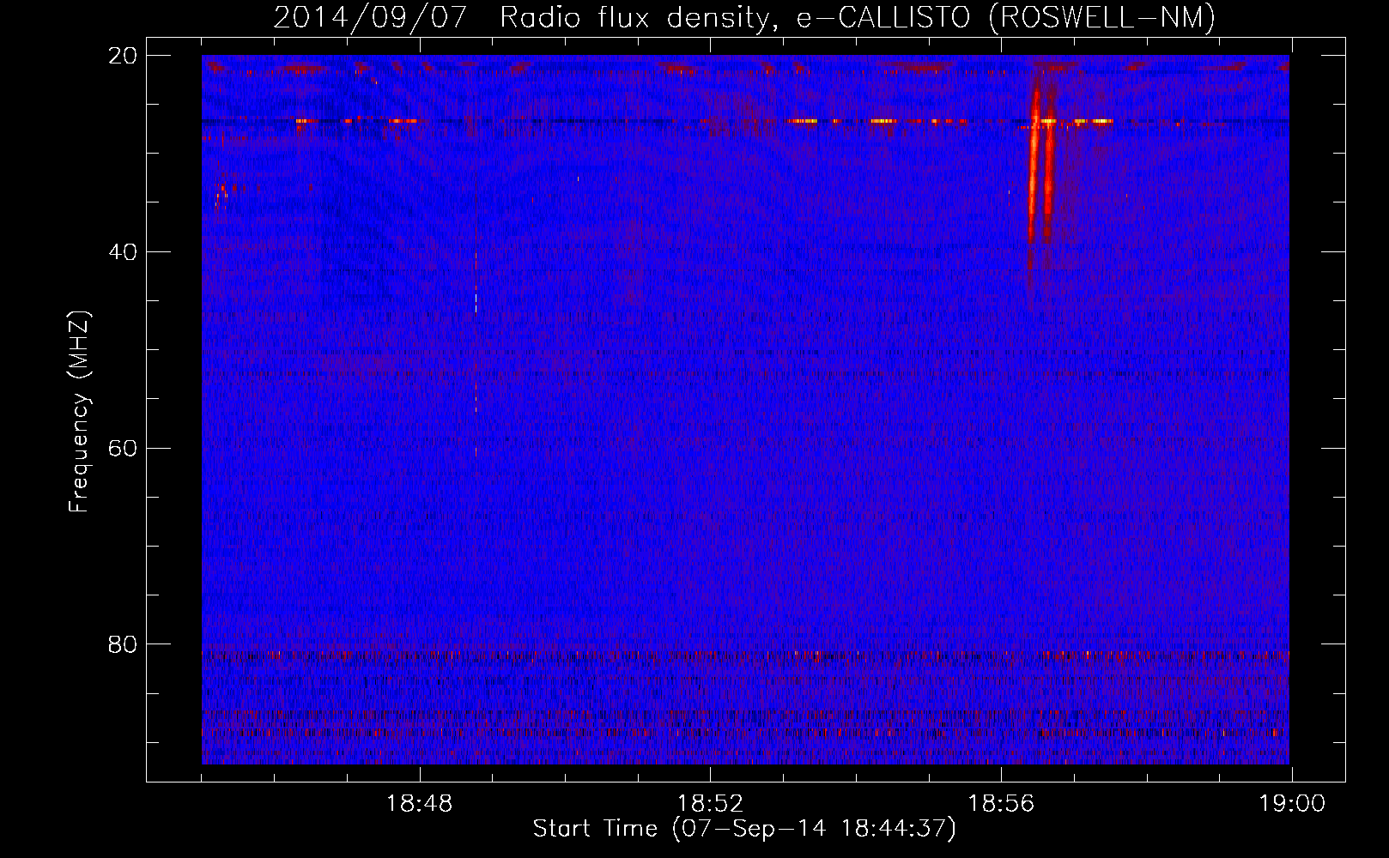Screen dimensions: 1389x858
Task: Click the 18:56 time tick label
Action: point(1001,804)
